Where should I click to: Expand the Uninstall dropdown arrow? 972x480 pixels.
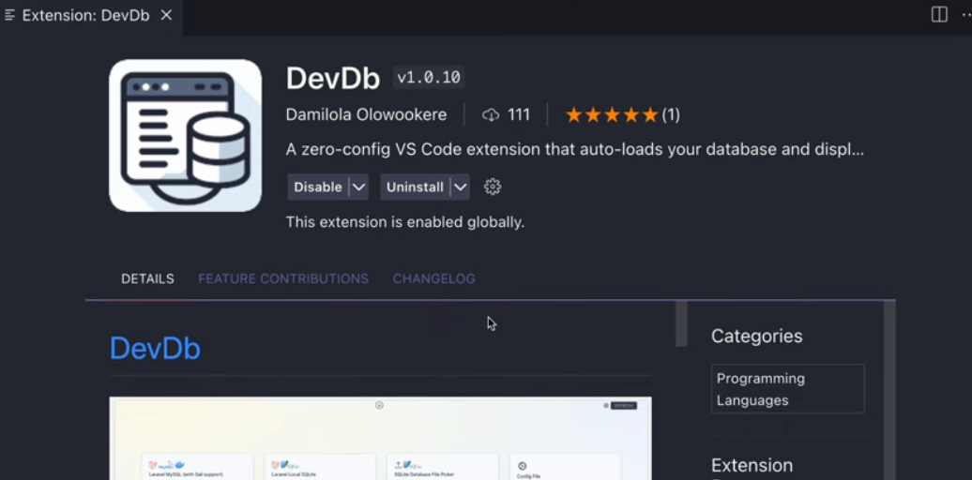[460, 187]
